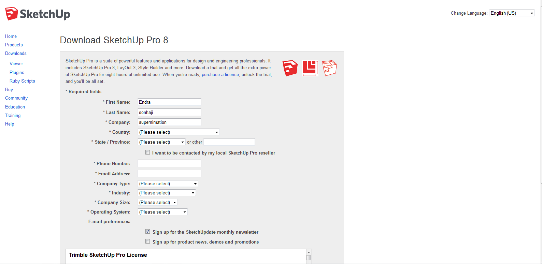Enable contact by local SketchUp Pro reseller
Image resolution: width=542 pixels, height=264 pixels.
(147, 152)
